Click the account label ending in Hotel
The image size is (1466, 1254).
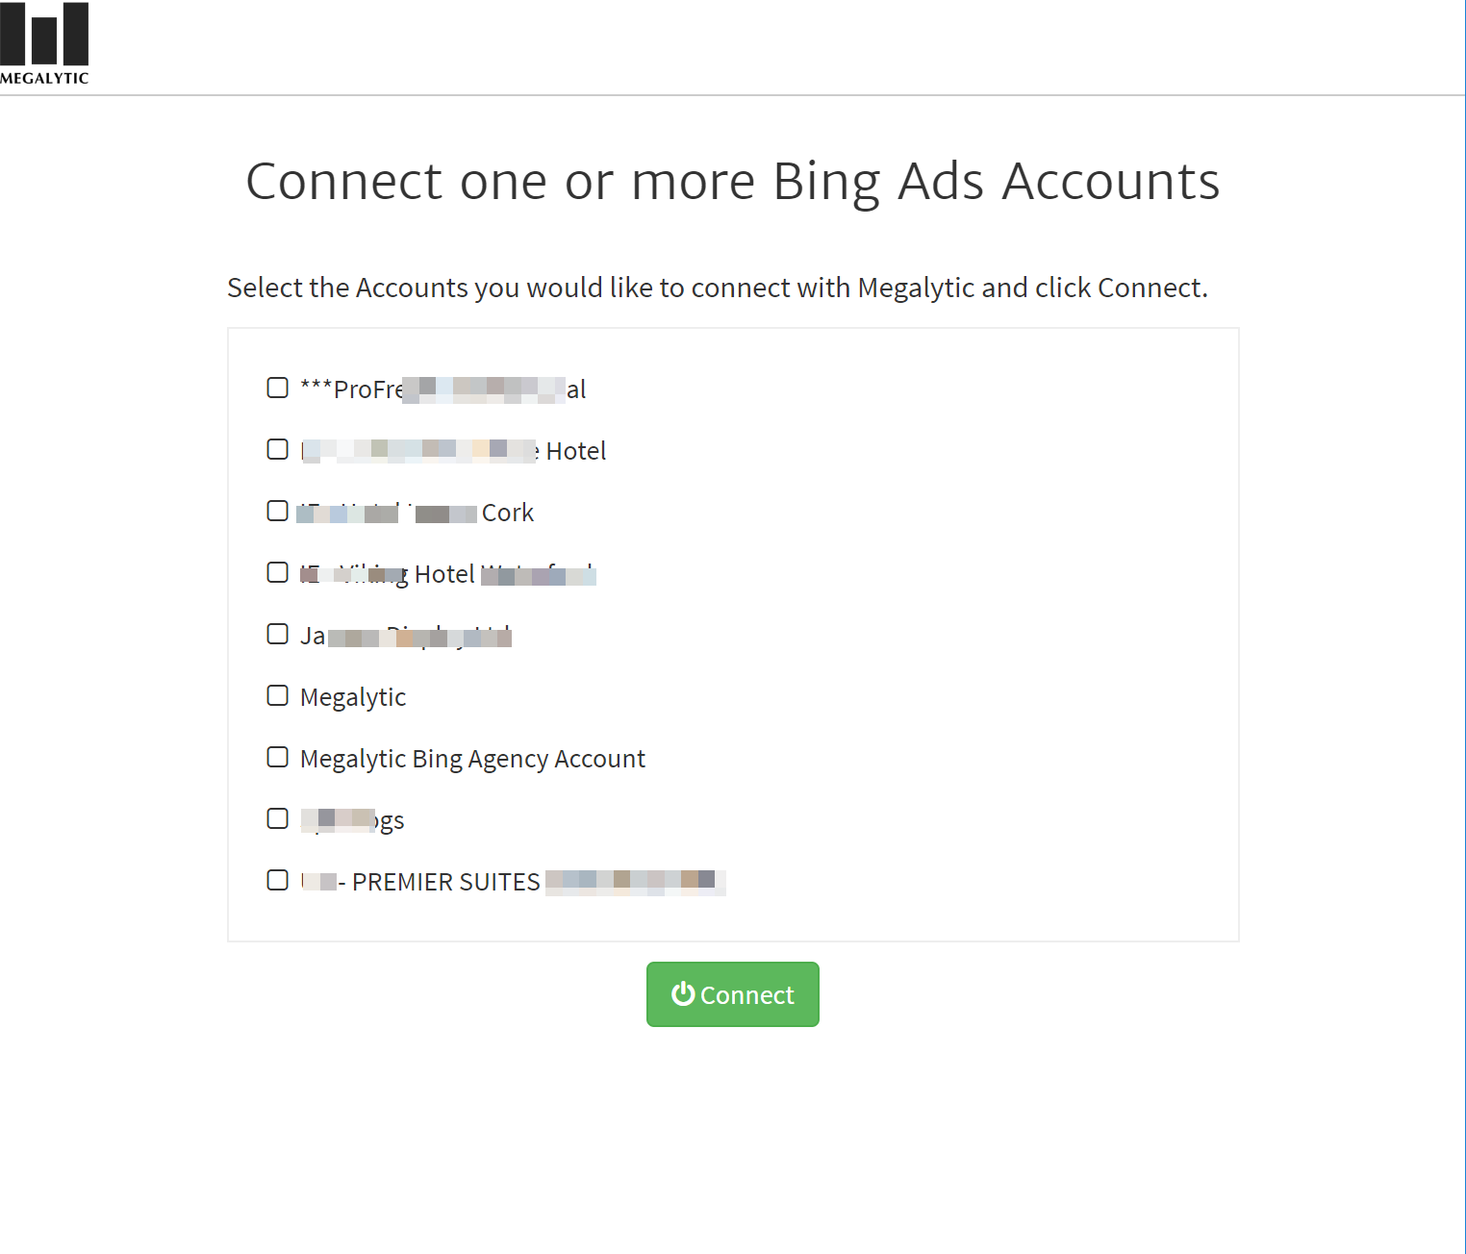(x=453, y=451)
